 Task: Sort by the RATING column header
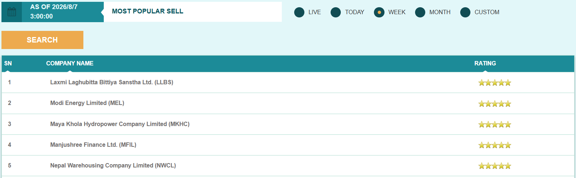point(485,64)
